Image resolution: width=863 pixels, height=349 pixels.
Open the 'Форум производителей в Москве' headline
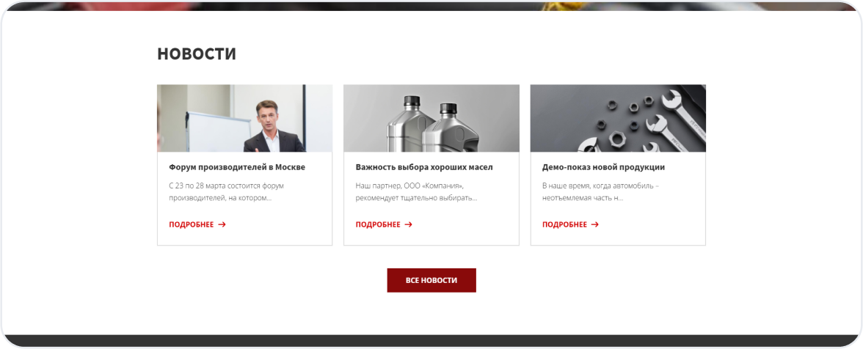pyautogui.click(x=237, y=167)
